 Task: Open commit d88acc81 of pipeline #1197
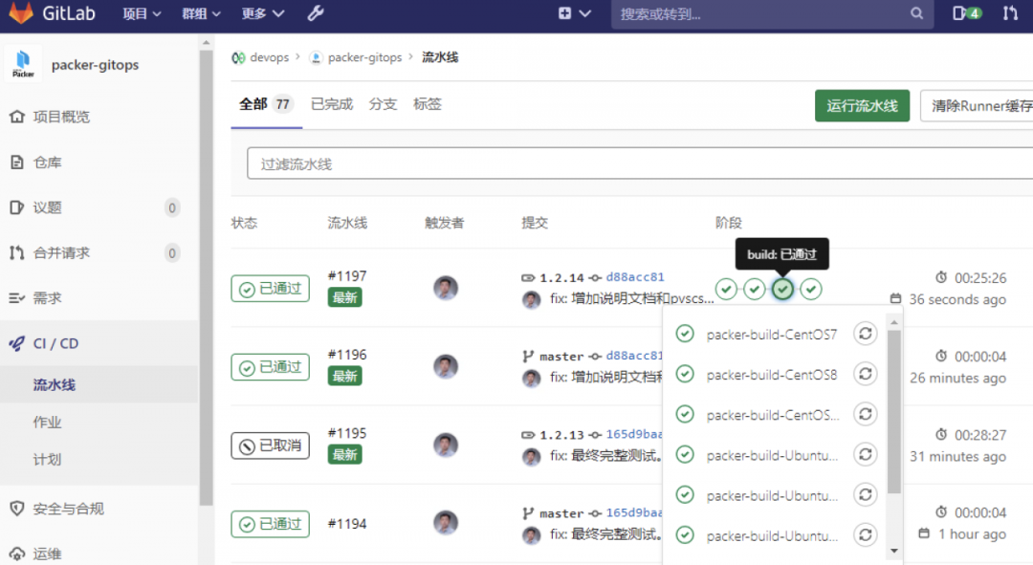pos(634,276)
